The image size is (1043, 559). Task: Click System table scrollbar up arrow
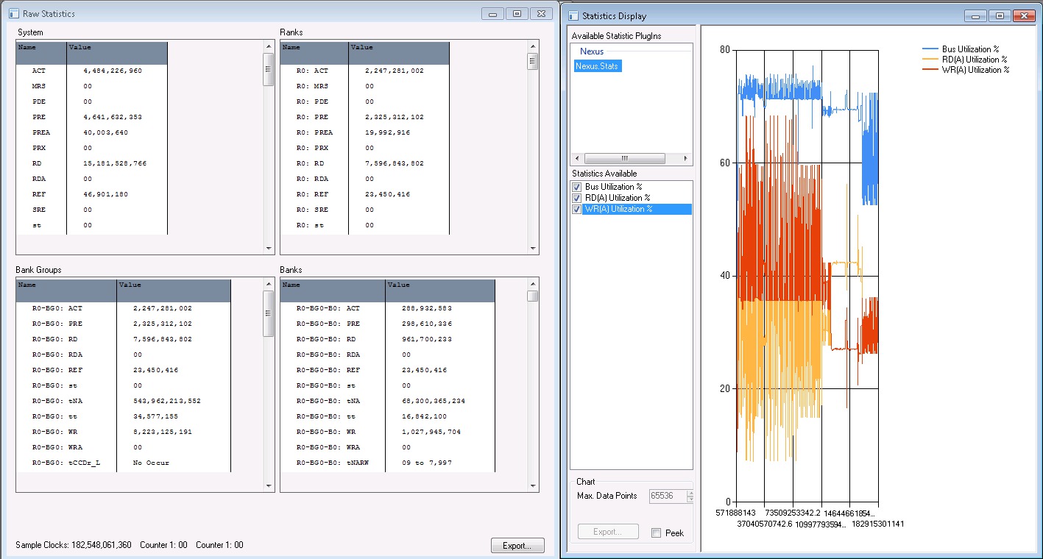[x=269, y=46]
